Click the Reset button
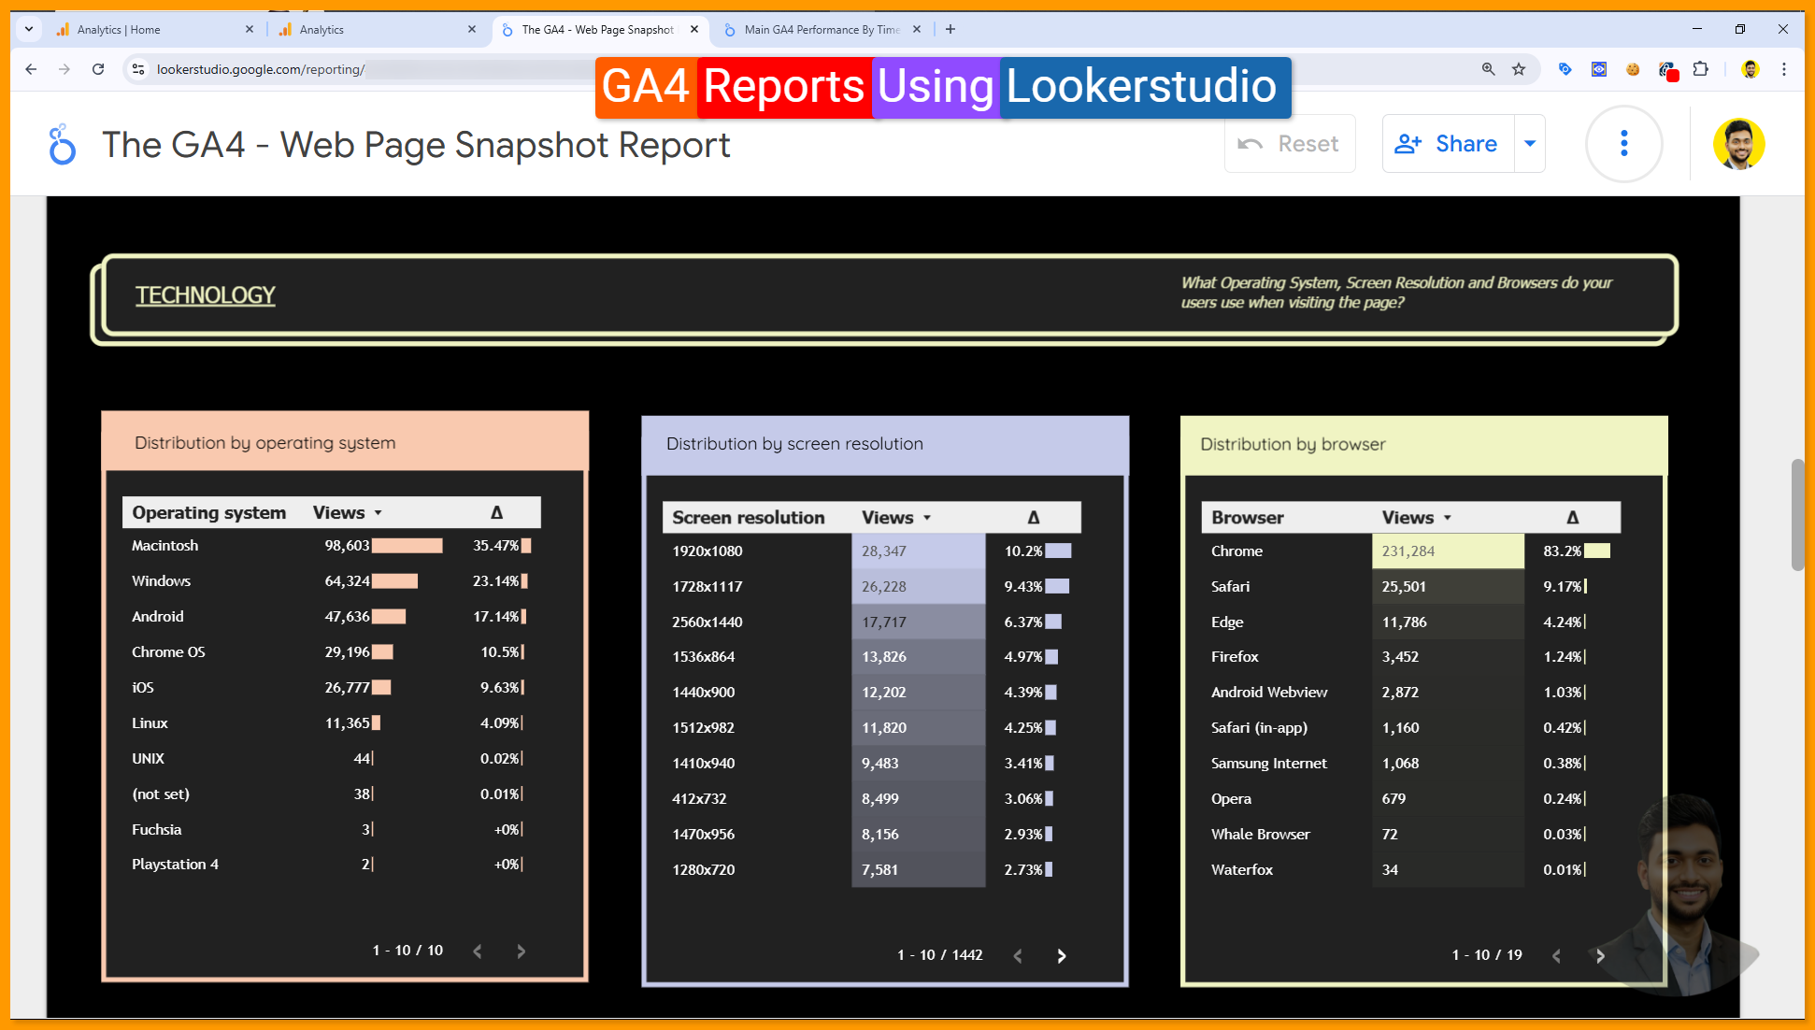Screen dimensions: 1815x1030 (1290, 144)
